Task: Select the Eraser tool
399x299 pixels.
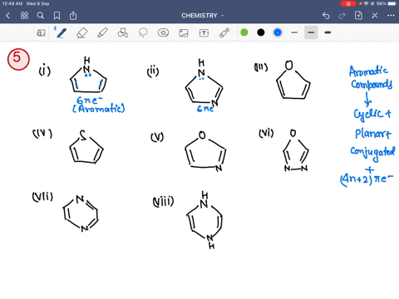Action: click(81, 33)
